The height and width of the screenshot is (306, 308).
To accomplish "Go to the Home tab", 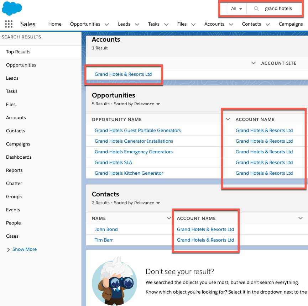I will [x=55, y=24].
